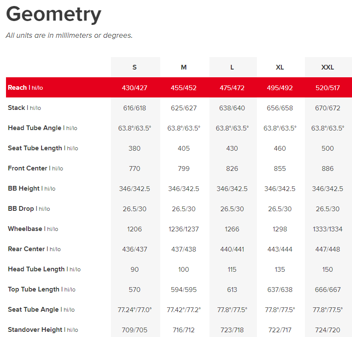Select the Head Tube Angle row label
Screen dimensions: 352x337
tap(42, 128)
